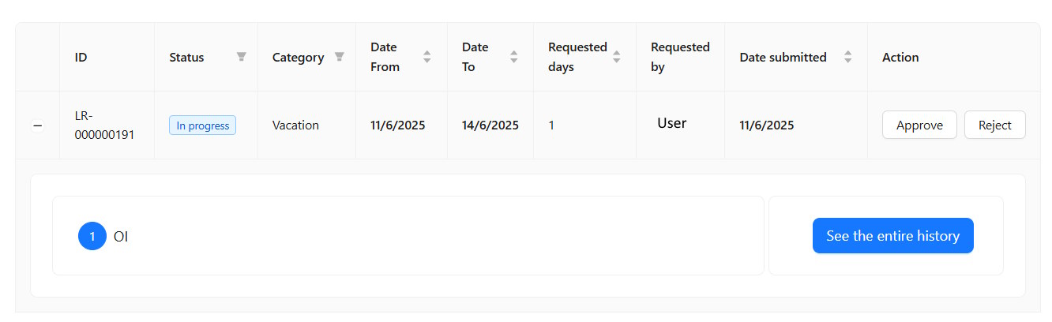
Task: Select the Vacation category cell
Action: coord(295,125)
